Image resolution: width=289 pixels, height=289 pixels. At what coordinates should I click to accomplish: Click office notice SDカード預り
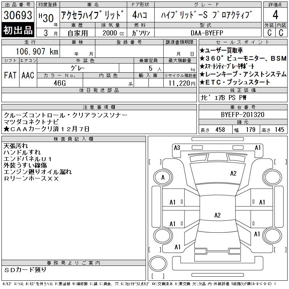coord(25,269)
